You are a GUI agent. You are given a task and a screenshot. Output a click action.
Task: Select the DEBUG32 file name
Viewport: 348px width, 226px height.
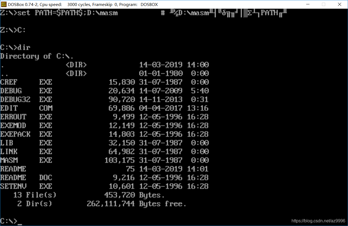pos(15,100)
